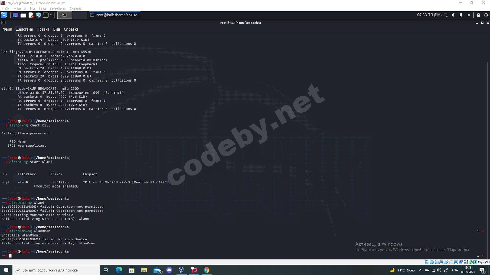The image size is (490, 275).
Task: Open VirtualBox Справка menu
Action: click(75, 9)
